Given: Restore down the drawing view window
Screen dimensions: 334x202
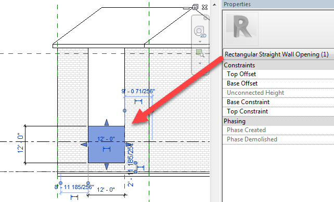Looking at the screenshot, I should tap(195, 7).
